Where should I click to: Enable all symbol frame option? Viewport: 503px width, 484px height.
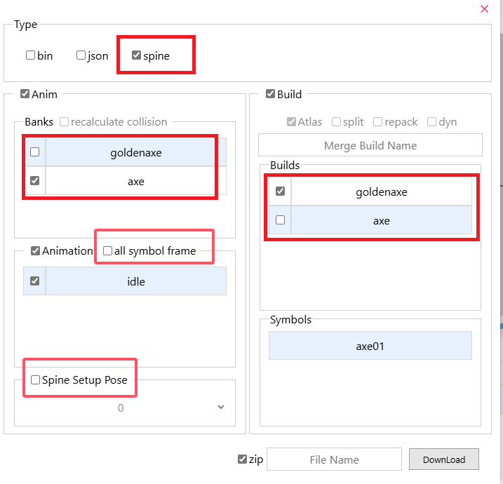108,250
